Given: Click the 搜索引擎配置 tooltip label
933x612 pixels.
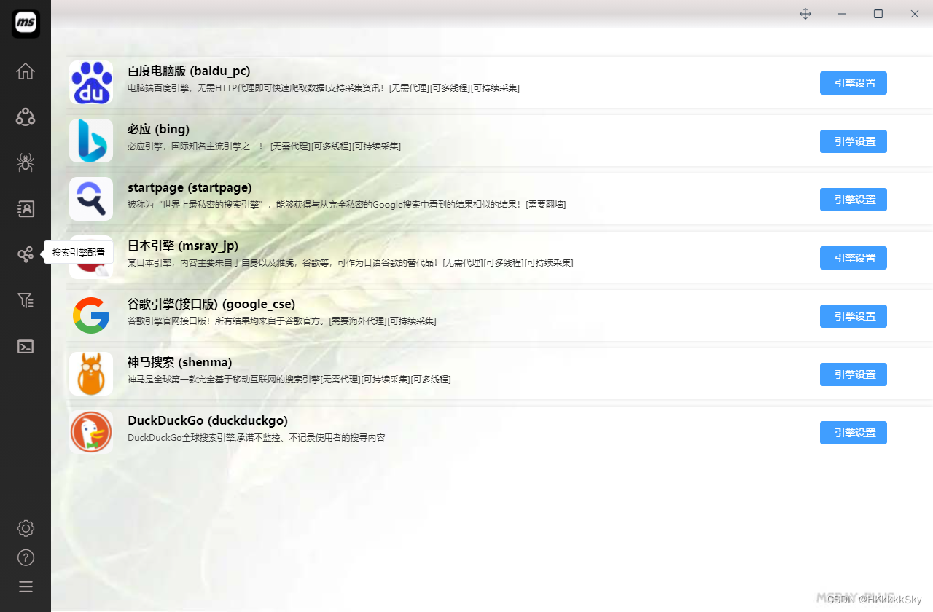Looking at the screenshot, I should click(x=79, y=253).
